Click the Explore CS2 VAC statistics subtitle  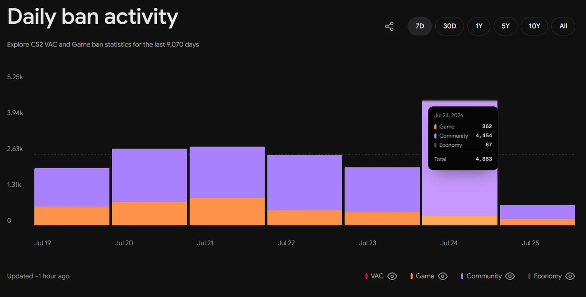(103, 44)
